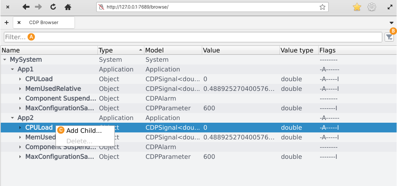Open the tab list dropdown arrow
397x186 pixels.
tap(391, 23)
